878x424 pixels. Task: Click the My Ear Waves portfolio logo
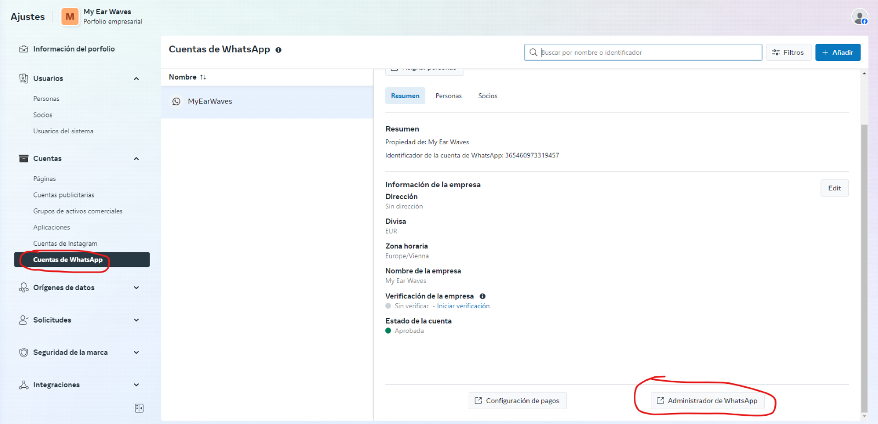tap(70, 16)
